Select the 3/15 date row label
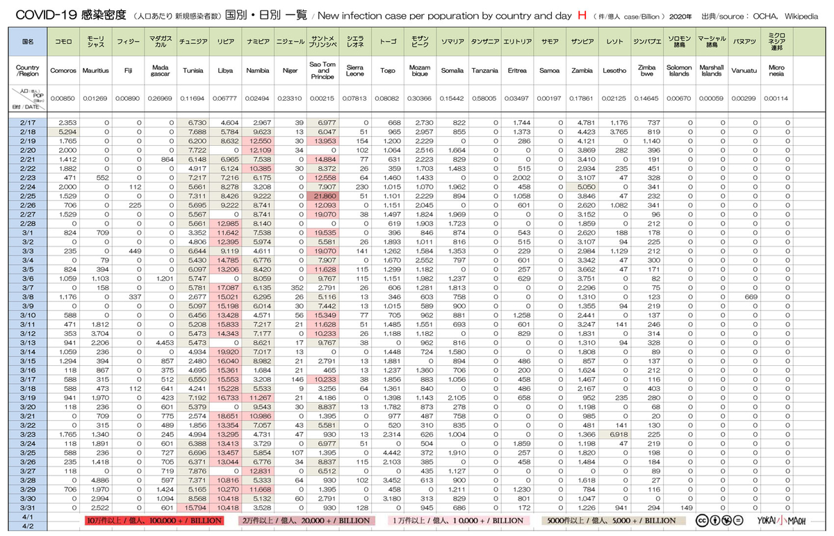This screenshot has height=536, width=834. (x=28, y=362)
